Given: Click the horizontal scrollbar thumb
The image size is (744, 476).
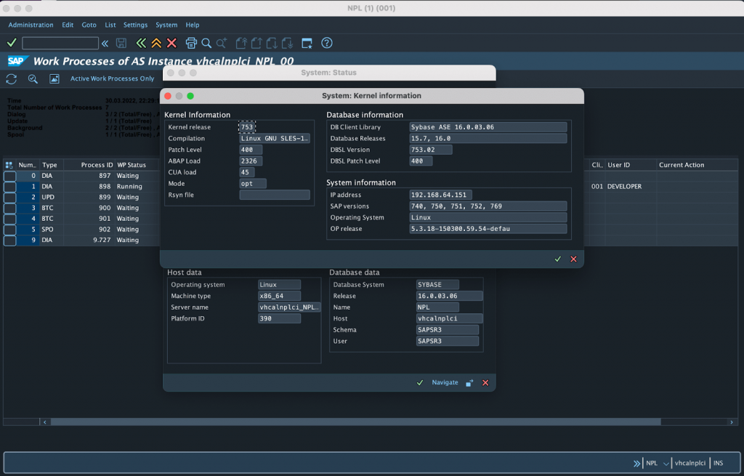Looking at the screenshot, I should point(356,422).
